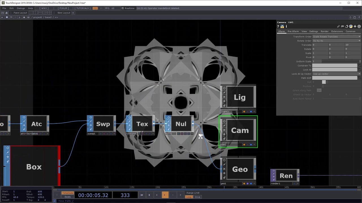Click the target viewer icon in parameters header
362x203 pixels.
click(359, 27)
